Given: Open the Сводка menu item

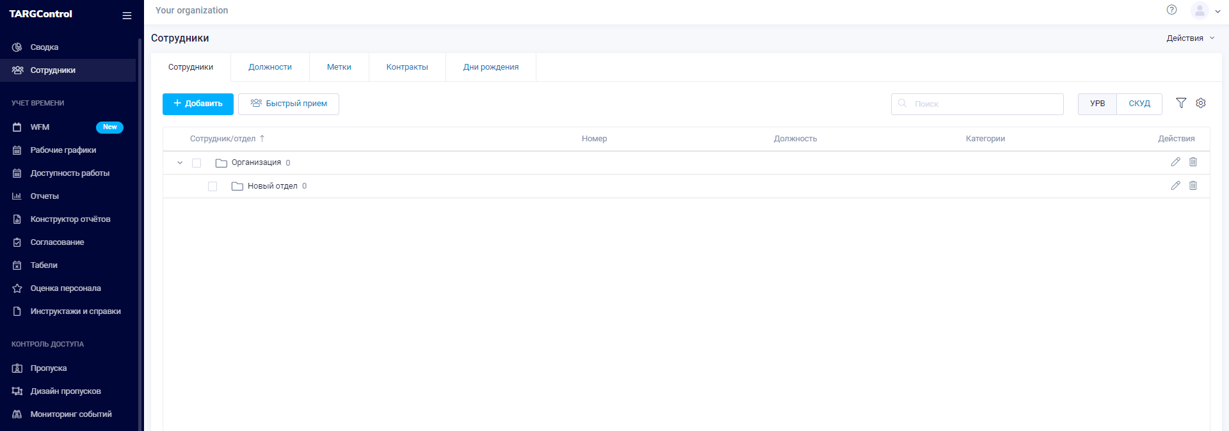Looking at the screenshot, I should (x=68, y=47).
